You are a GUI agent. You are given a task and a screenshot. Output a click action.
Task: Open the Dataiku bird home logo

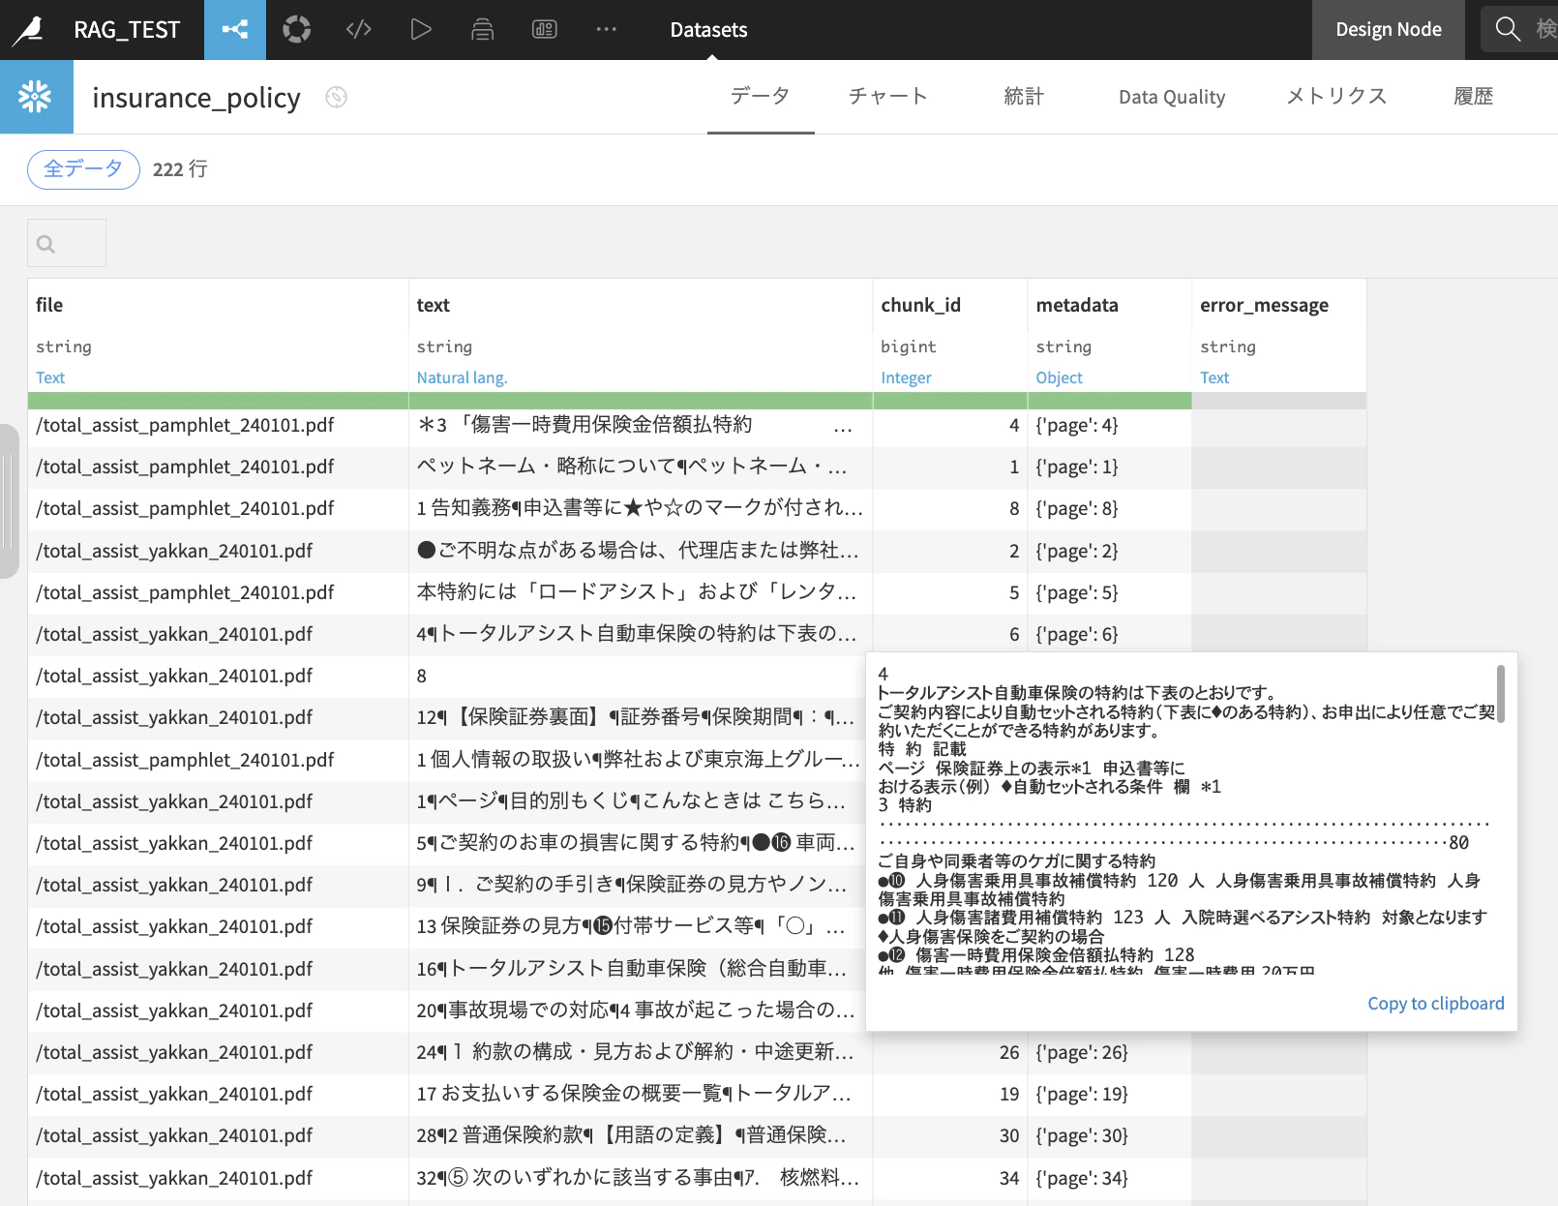point(29,30)
